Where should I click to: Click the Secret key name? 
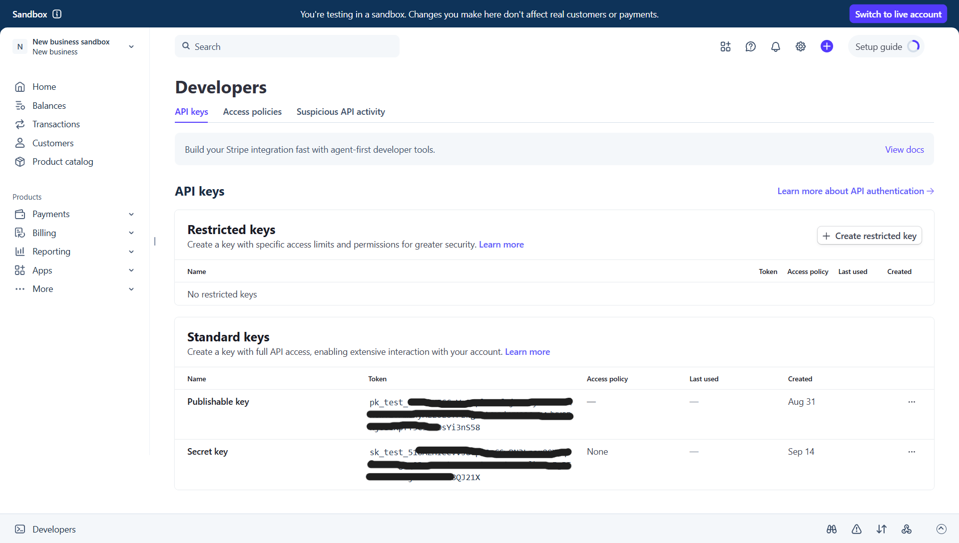(x=207, y=452)
